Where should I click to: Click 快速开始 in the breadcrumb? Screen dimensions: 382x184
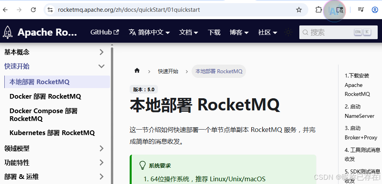point(168,71)
